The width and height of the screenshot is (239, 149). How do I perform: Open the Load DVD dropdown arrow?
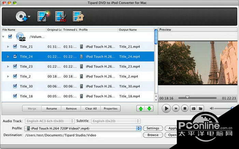click(29, 16)
